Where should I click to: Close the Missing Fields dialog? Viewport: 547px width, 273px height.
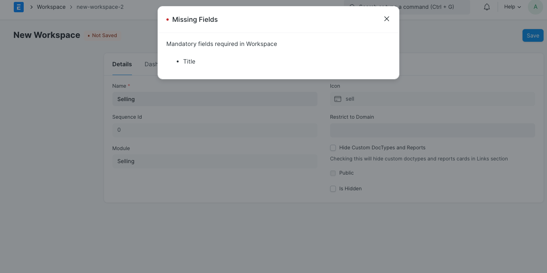[386, 19]
